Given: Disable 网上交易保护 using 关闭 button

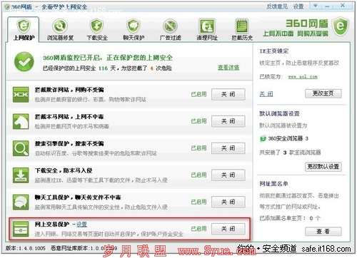Looking at the screenshot, I should coord(228,229).
